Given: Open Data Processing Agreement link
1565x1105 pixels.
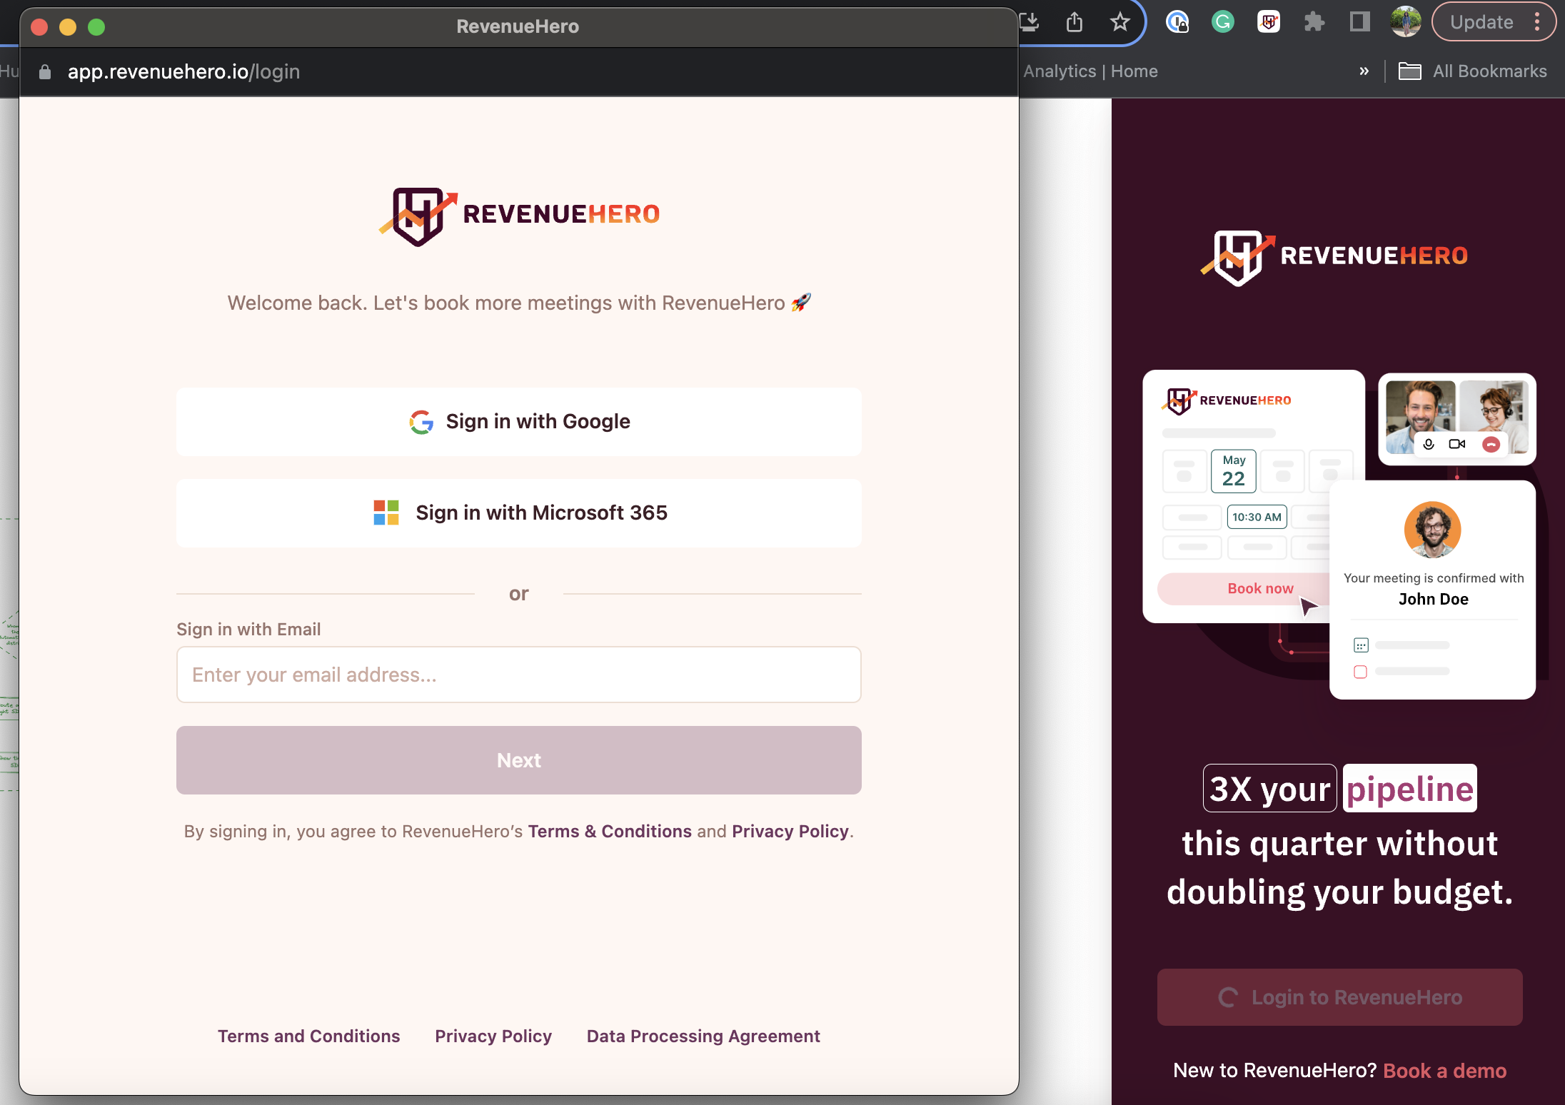Looking at the screenshot, I should click(x=703, y=1036).
